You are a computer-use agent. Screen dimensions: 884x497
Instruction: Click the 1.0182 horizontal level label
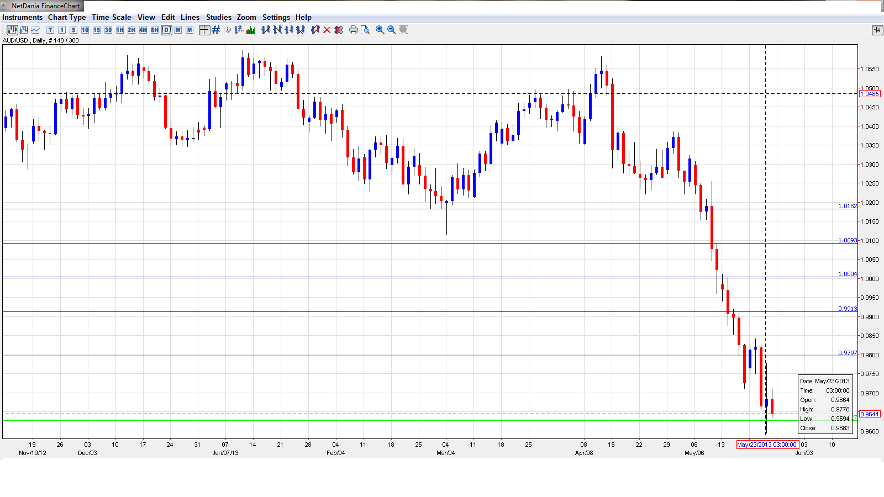click(847, 206)
